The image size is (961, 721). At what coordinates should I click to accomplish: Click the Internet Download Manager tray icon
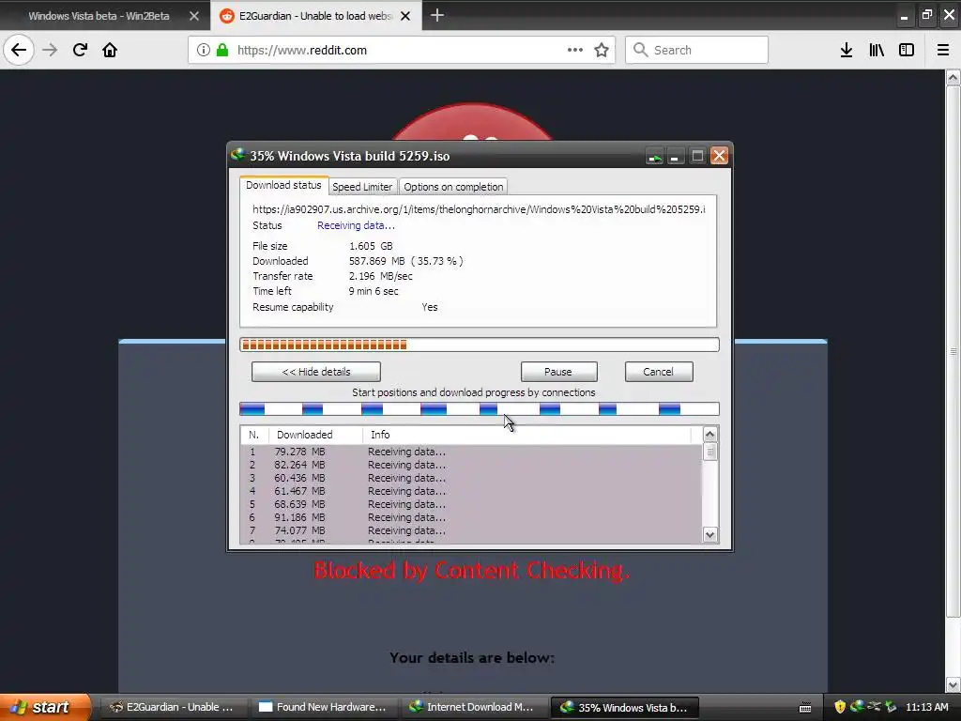point(857,706)
